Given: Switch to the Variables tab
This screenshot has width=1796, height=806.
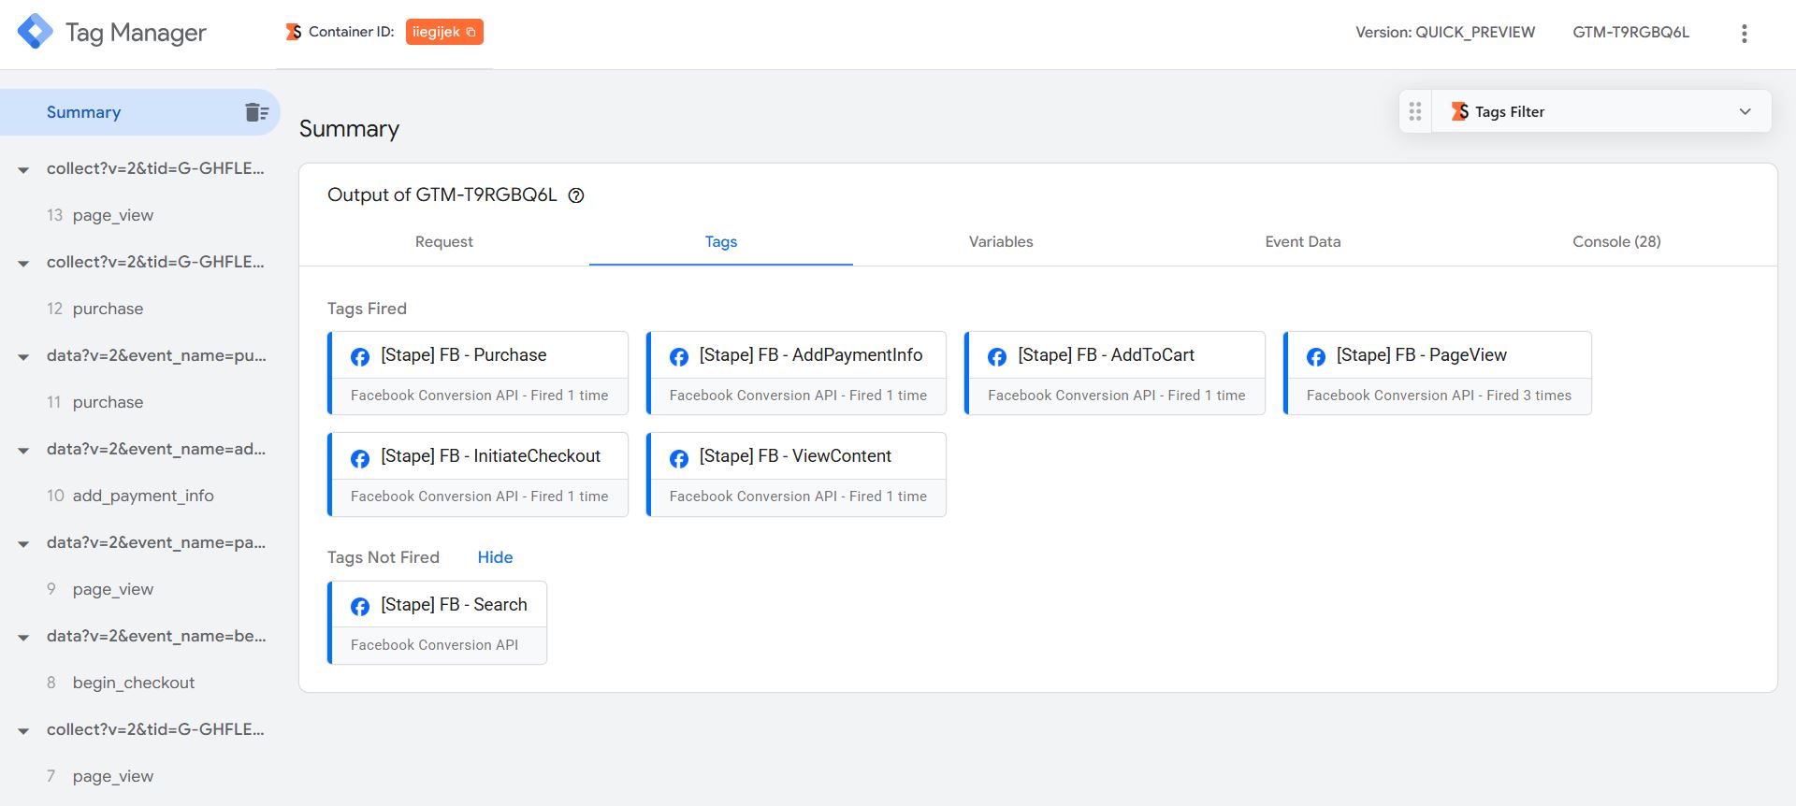Looking at the screenshot, I should point(1001,241).
